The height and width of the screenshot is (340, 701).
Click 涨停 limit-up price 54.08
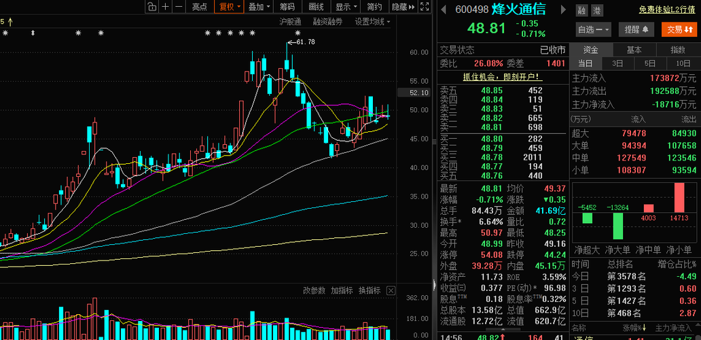click(x=492, y=255)
